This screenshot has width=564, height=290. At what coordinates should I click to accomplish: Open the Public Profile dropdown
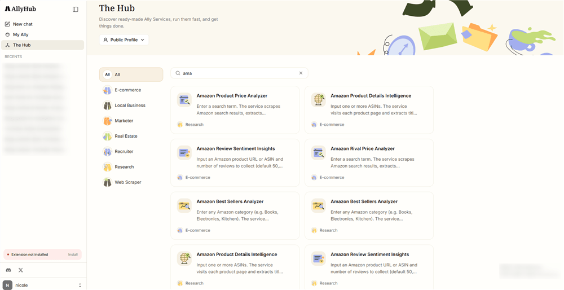click(124, 40)
